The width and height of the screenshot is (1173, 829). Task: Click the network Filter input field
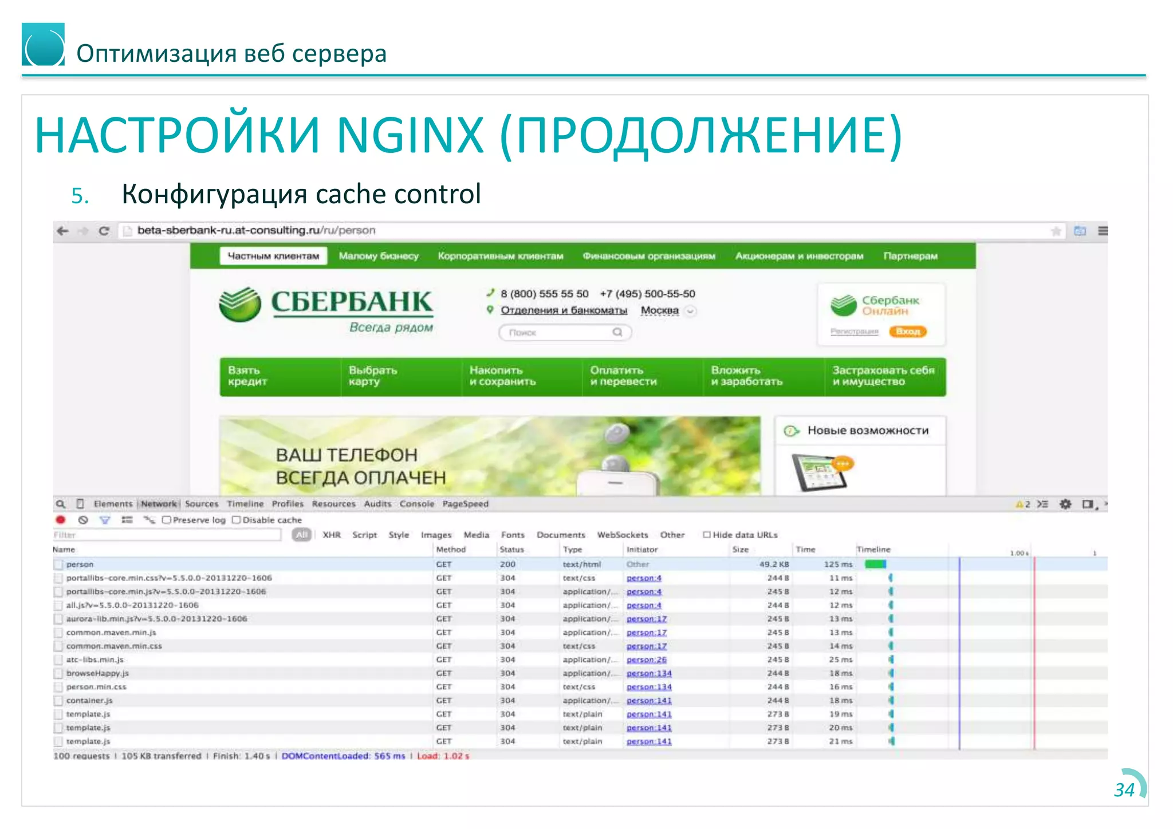pyautogui.click(x=167, y=535)
